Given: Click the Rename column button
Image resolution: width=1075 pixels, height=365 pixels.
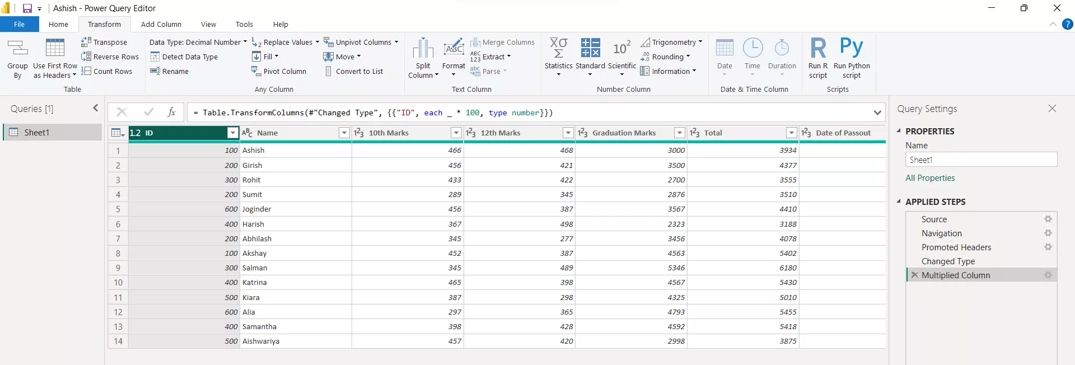Looking at the screenshot, I should [169, 71].
